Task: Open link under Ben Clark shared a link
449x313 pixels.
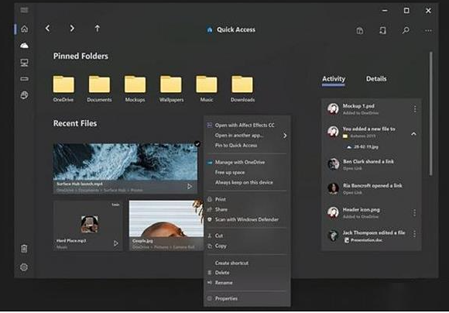Action: point(352,168)
